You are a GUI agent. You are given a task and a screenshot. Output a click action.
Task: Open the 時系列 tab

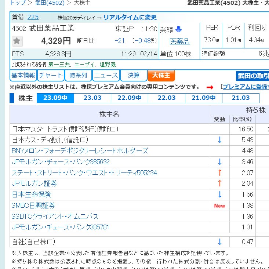point(78,76)
